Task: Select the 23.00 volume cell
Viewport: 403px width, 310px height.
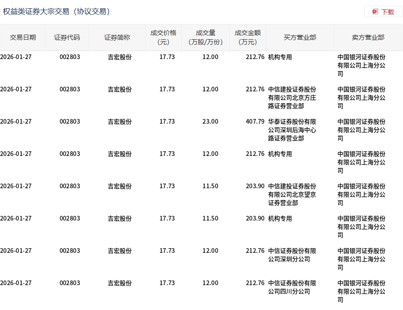Action: pos(210,121)
